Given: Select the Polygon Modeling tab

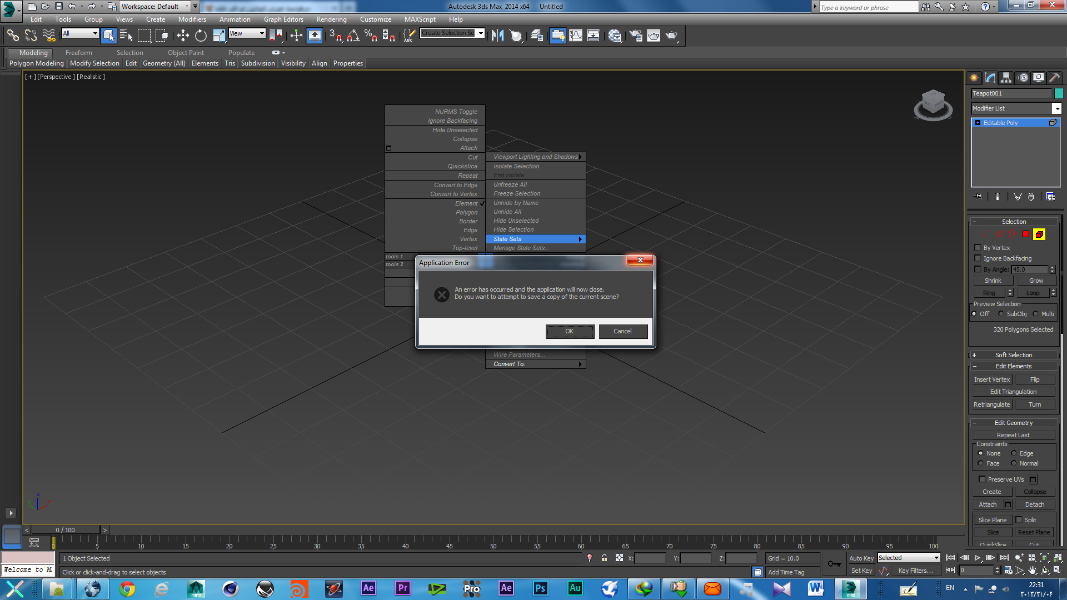Looking at the screenshot, I should click(33, 63).
